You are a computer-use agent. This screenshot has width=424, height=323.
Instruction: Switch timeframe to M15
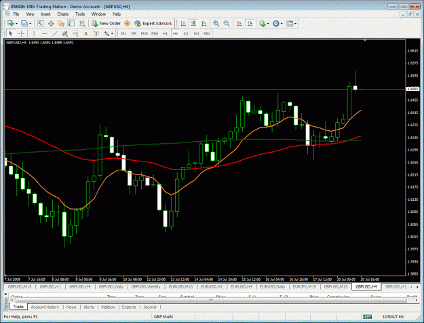point(144,33)
